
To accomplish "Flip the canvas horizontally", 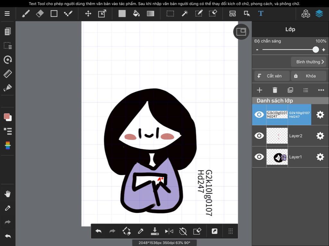I will click(169, 231).
